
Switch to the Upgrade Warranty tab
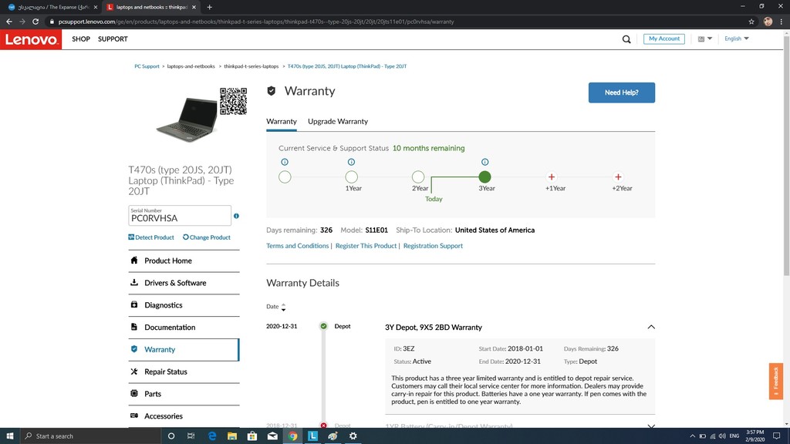pos(337,122)
